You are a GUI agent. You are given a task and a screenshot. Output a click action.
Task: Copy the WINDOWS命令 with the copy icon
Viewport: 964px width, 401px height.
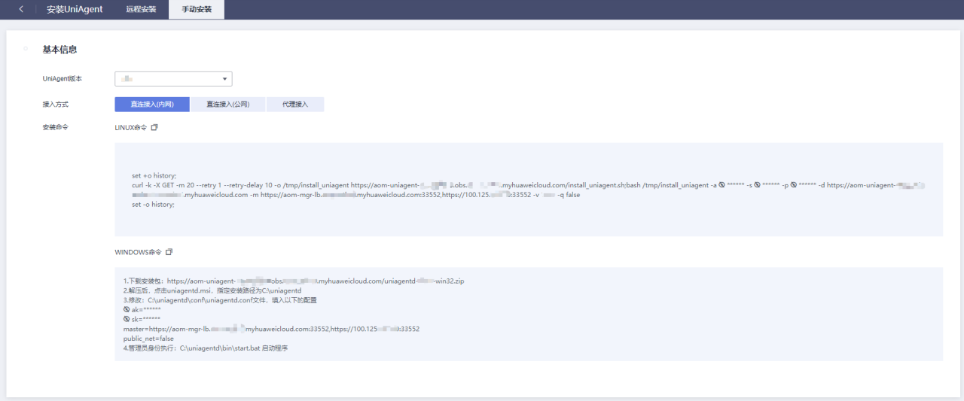coord(169,252)
